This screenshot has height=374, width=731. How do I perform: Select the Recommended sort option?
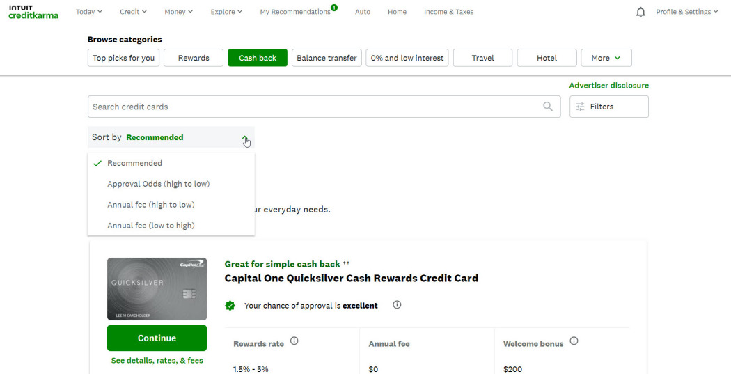(171, 163)
